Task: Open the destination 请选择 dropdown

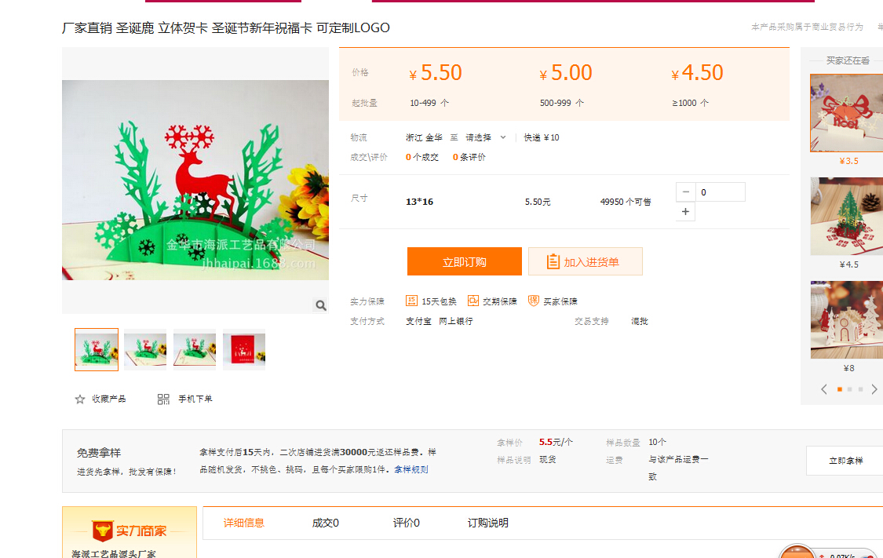Action: tap(486, 137)
